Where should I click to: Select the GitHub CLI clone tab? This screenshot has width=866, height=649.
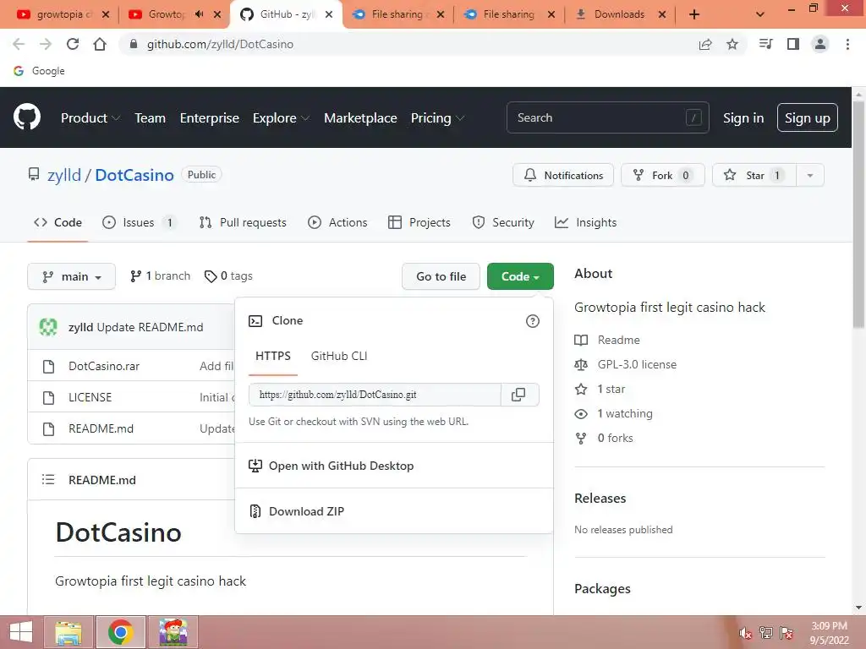point(339,357)
